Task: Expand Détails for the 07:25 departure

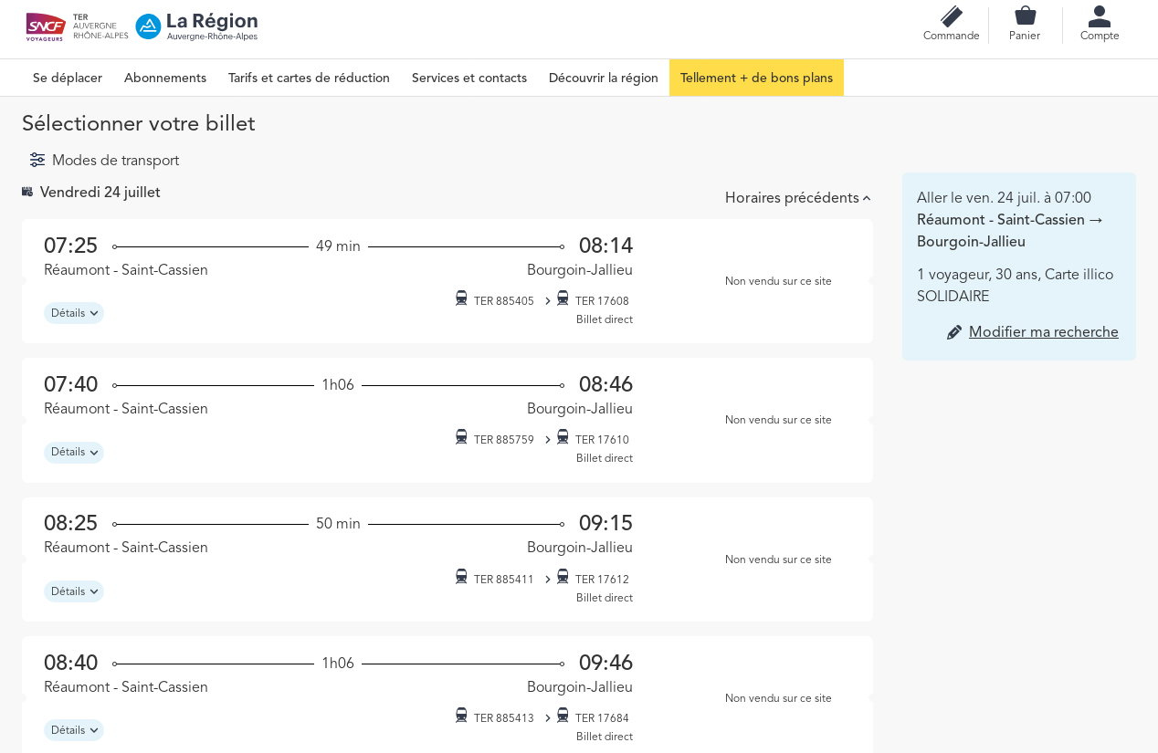Action: [74, 313]
